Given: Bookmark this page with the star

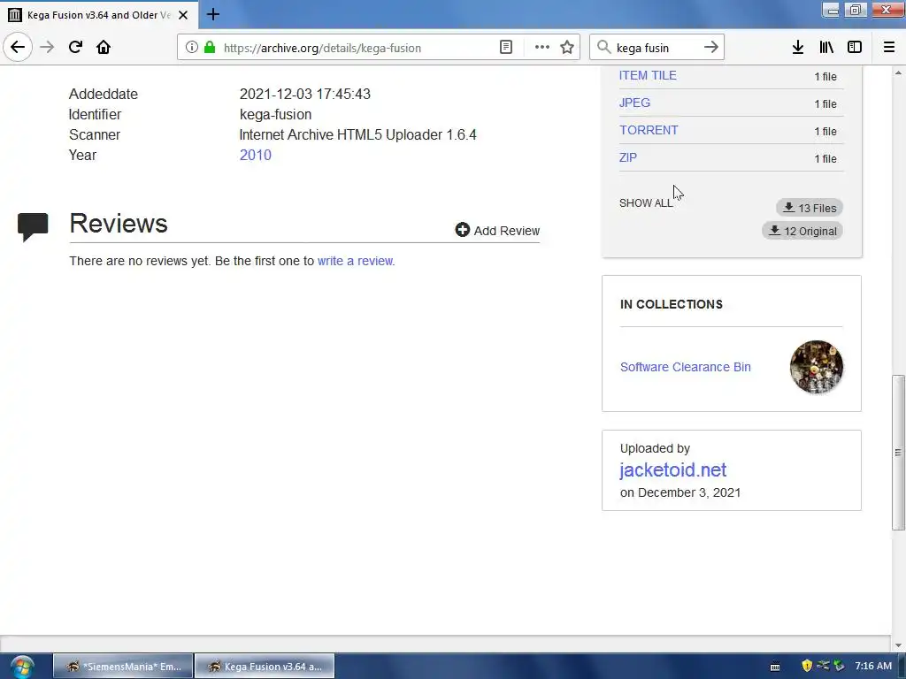Looking at the screenshot, I should (x=567, y=48).
